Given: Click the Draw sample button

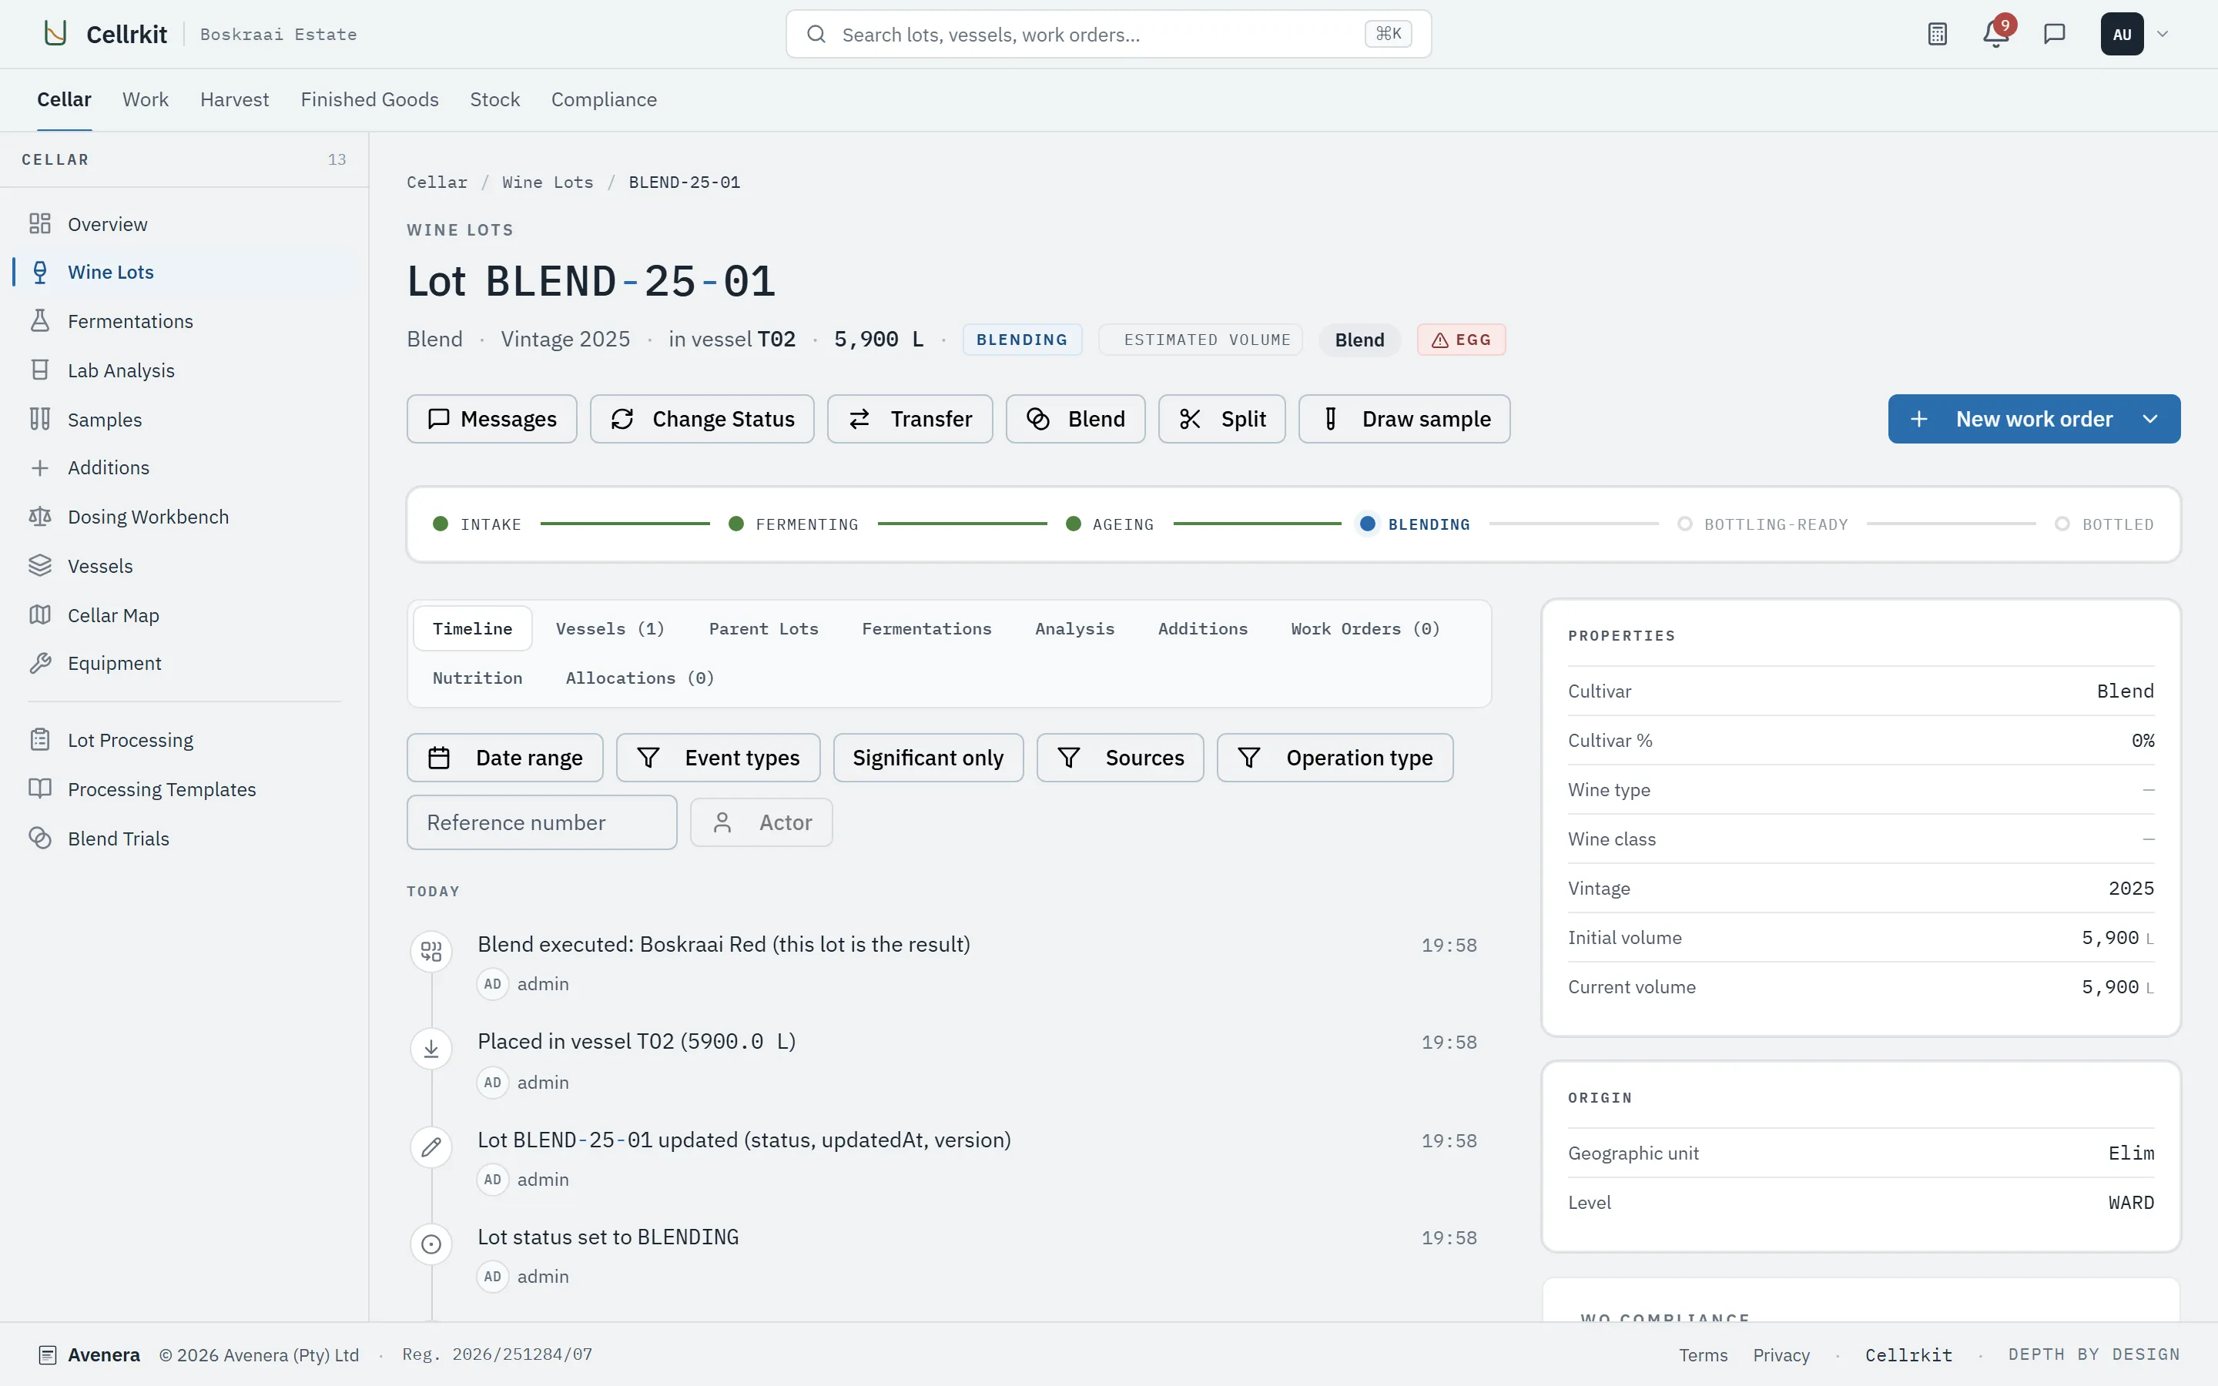Looking at the screenshot, I should point(1404,419).
